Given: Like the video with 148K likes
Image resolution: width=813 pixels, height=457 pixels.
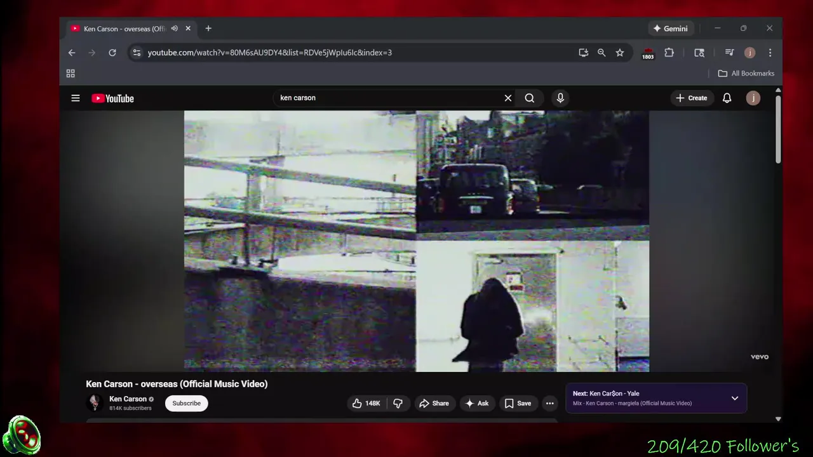Looking at the screenshot, I should (366, 403).
